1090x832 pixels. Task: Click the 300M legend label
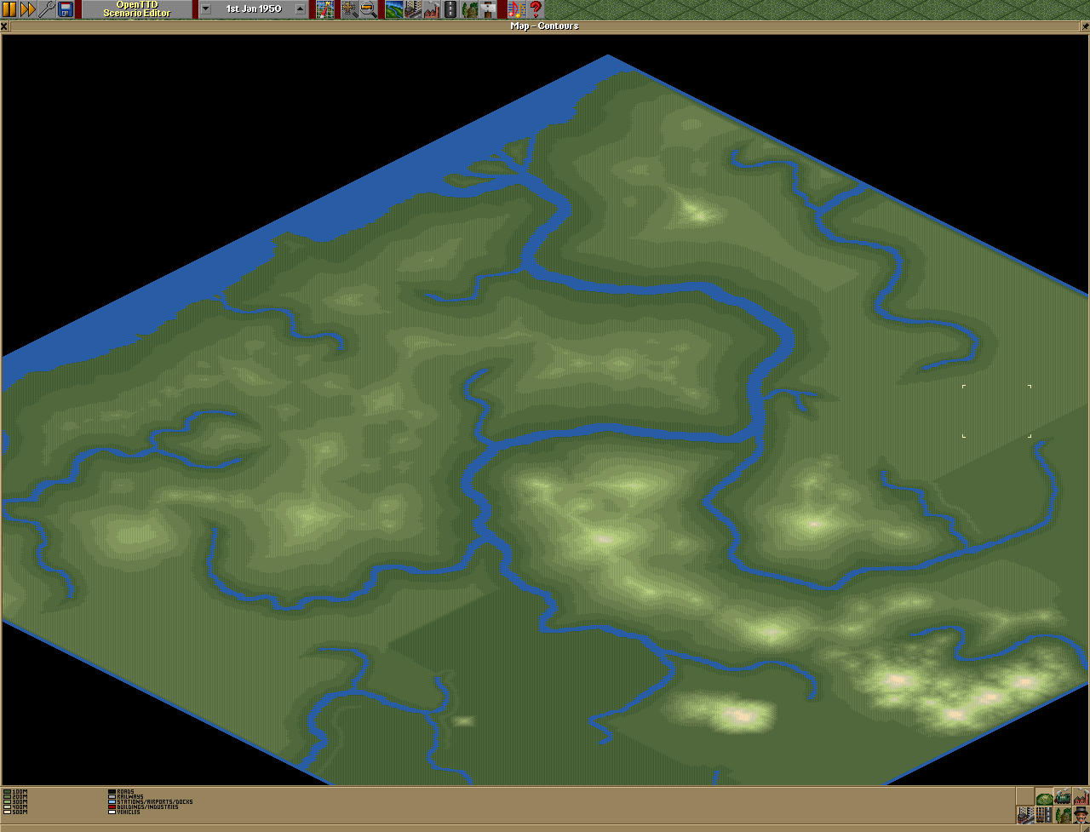(x=20, y=802)
